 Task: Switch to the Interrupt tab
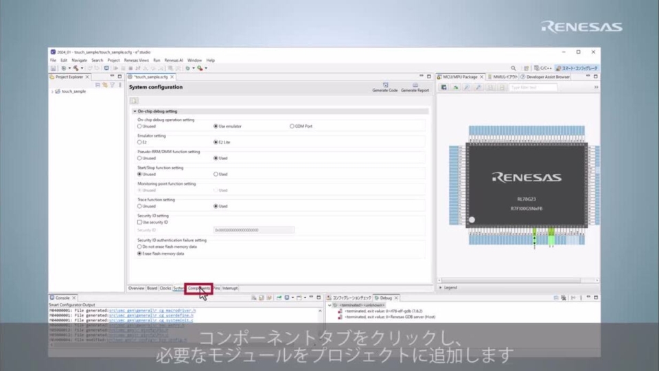230,289
